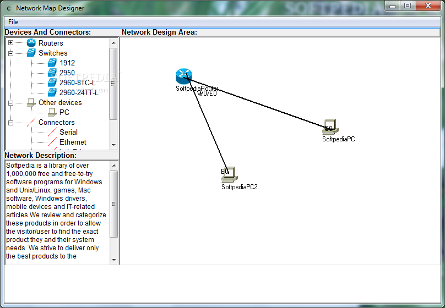Click the E0 label on SoftpediaPC2
The height and width of the screenshot is (308, 445).
(x=225, y=172)
